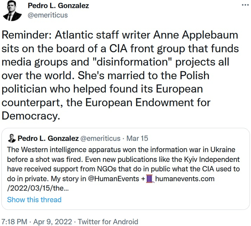Click the Twitter for Android source label
Image resolution: width=251 pixels, height=226 pixels.
pos(108,221)
